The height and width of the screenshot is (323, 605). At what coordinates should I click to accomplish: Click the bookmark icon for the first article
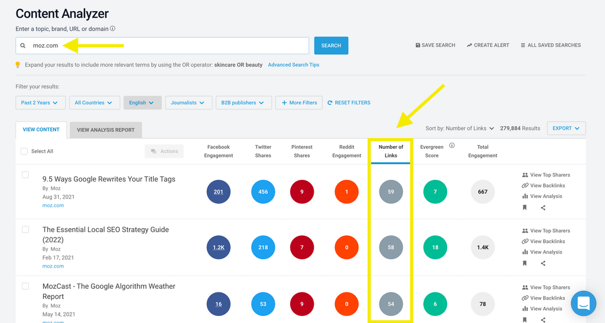point(525,207)
